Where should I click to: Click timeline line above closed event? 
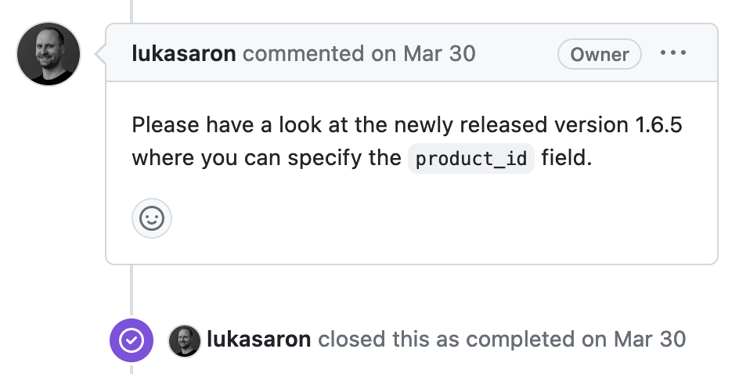point(132,293)
